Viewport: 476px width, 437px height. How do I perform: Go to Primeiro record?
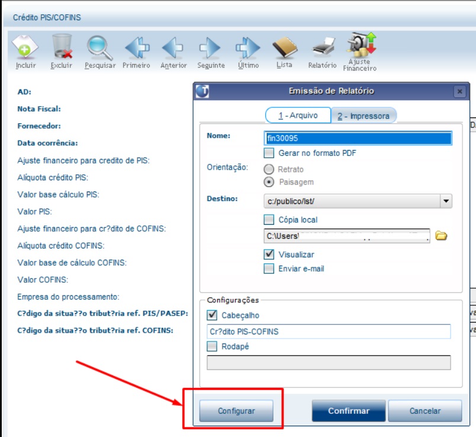[x=137, y=52]
